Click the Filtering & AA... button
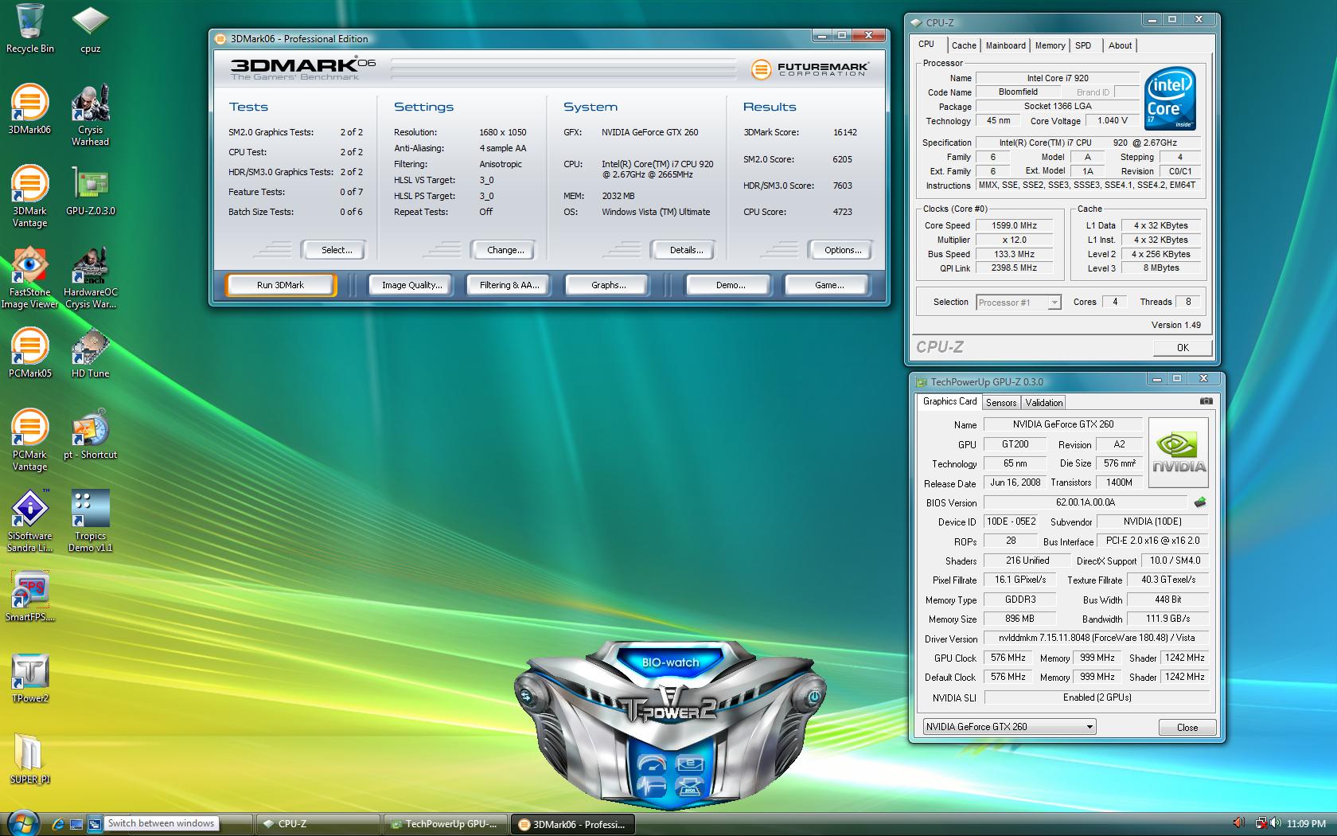The width and height of the screenshot is (1337, 836). tap(509, 285)
